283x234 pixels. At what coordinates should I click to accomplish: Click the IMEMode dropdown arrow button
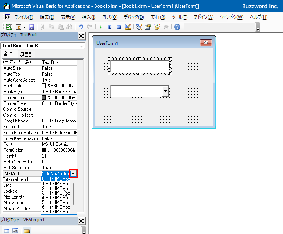(73, 174)
